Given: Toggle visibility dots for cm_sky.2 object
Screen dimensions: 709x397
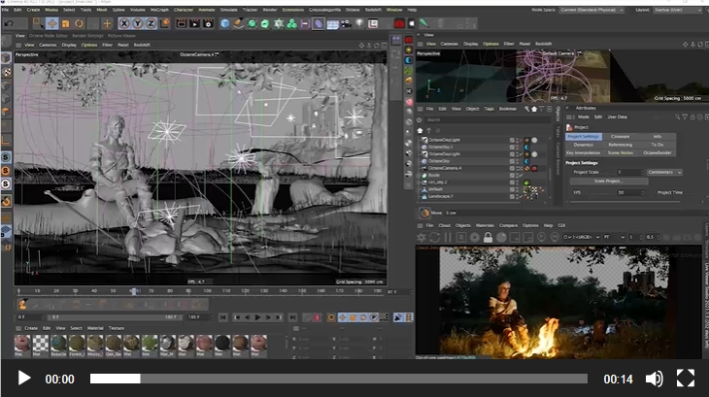Looking at the screenshot, I should tap(518, 182).
